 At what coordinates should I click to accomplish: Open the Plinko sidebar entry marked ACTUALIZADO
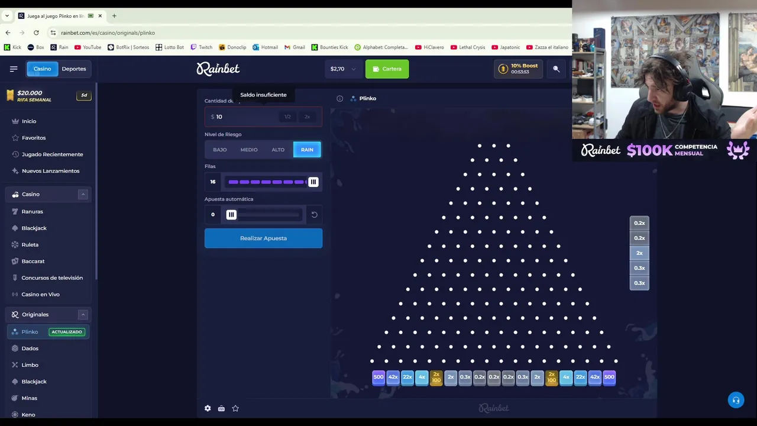point(48,332)
